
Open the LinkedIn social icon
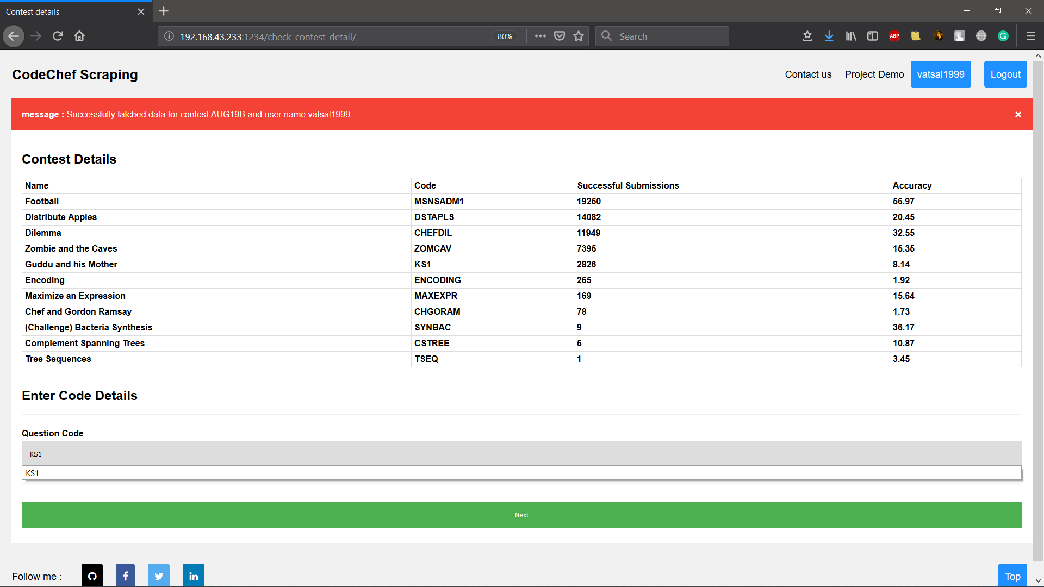click(194, 576)
